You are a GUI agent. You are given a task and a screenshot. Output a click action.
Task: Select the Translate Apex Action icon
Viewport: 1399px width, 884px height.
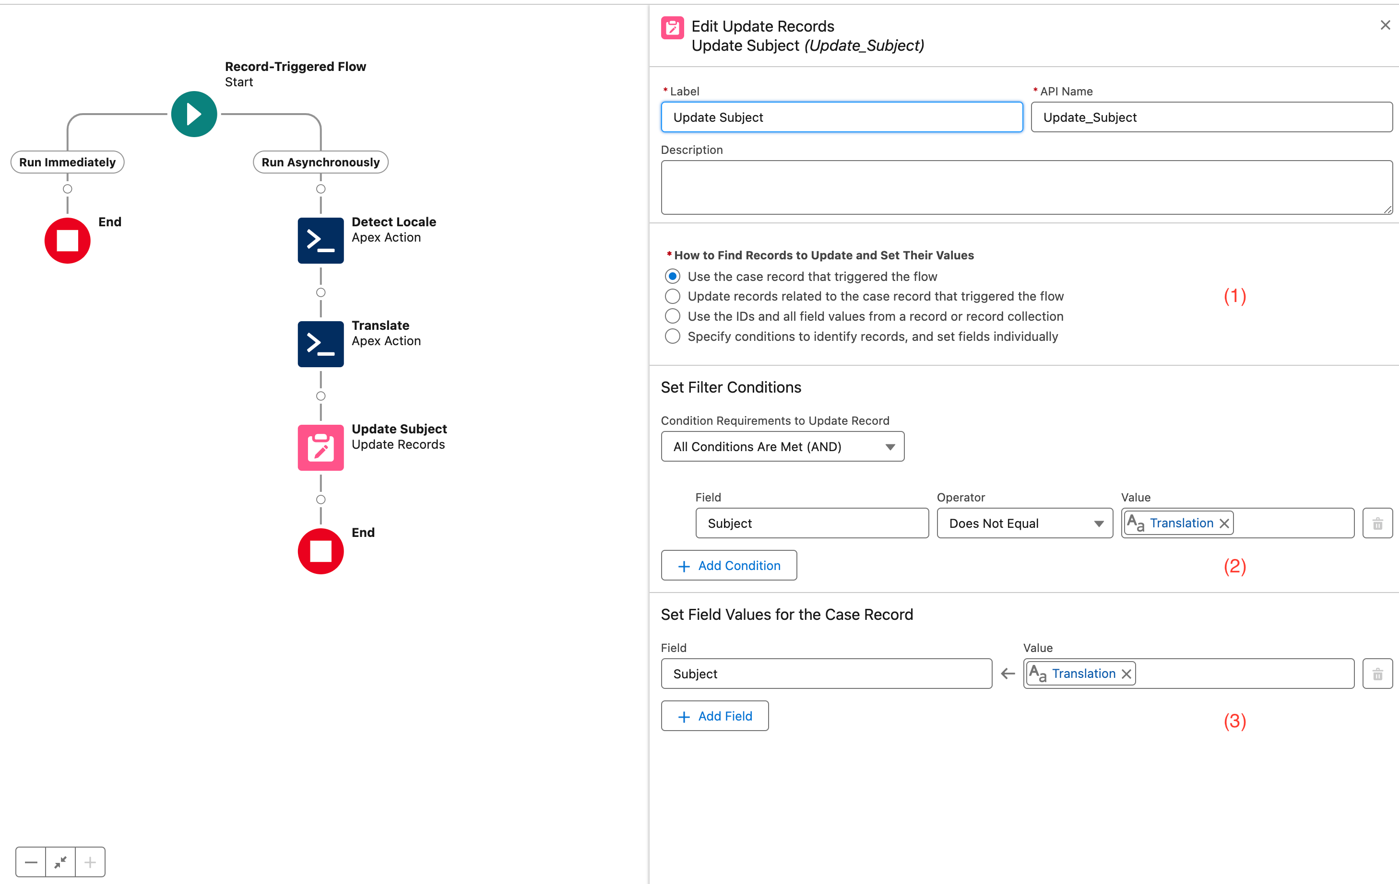[x=320, y=344]
